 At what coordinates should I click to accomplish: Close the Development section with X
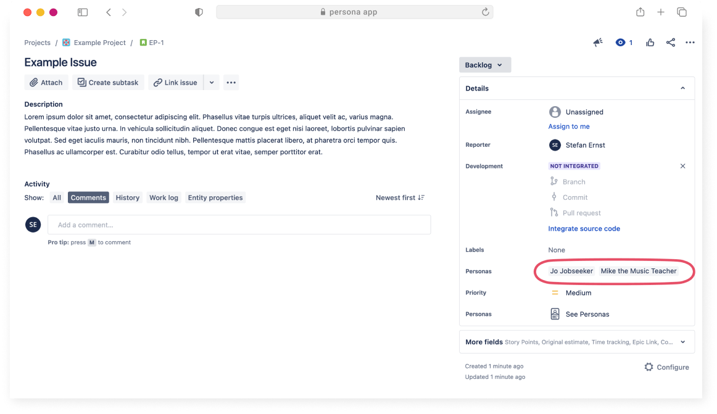click(682, 166)
